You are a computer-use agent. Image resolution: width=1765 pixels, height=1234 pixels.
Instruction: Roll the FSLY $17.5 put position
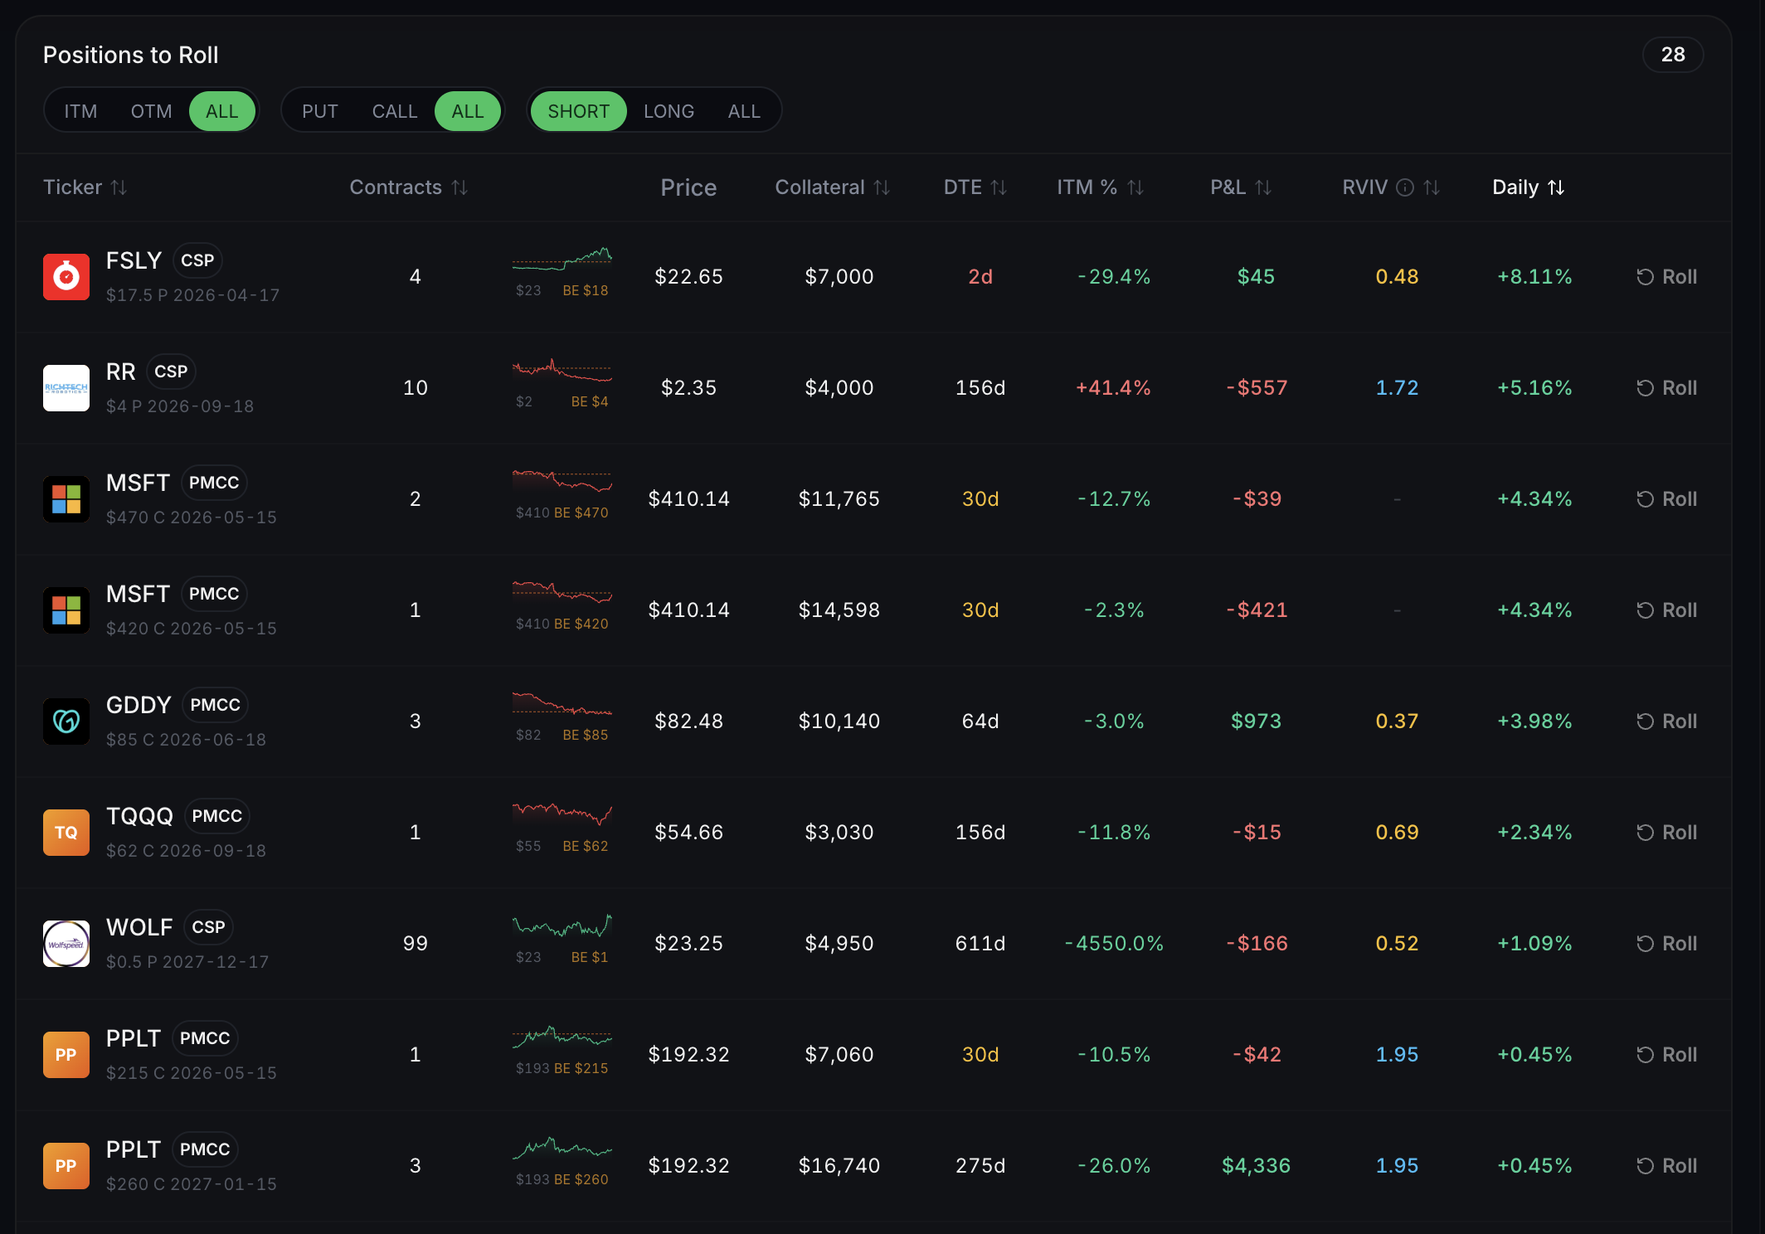point(1667,277)
